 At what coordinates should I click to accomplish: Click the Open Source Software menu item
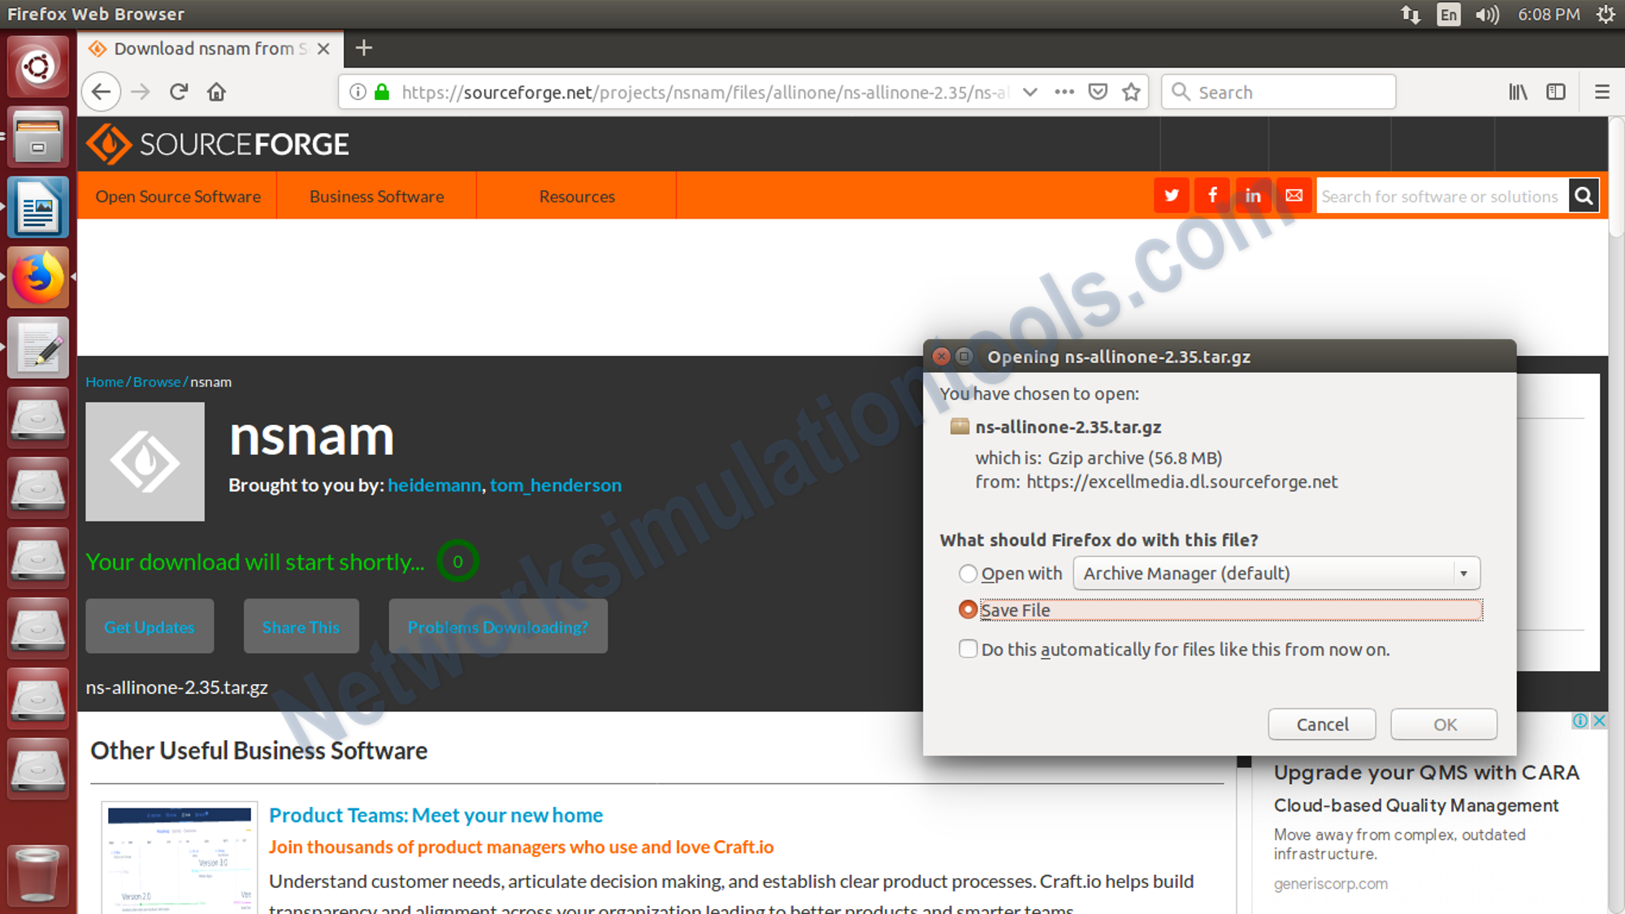coord(179,195)
